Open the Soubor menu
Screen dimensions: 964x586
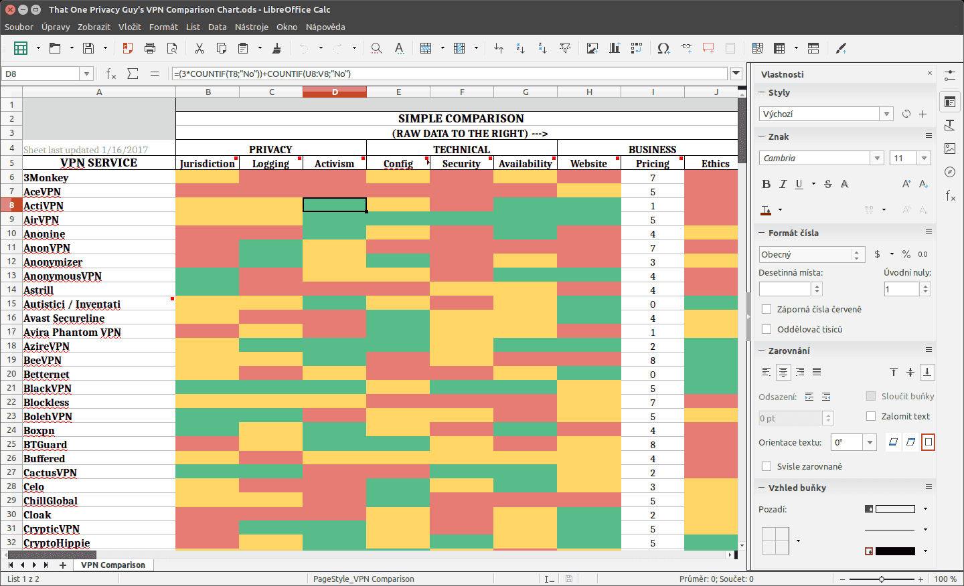point(19,27)
